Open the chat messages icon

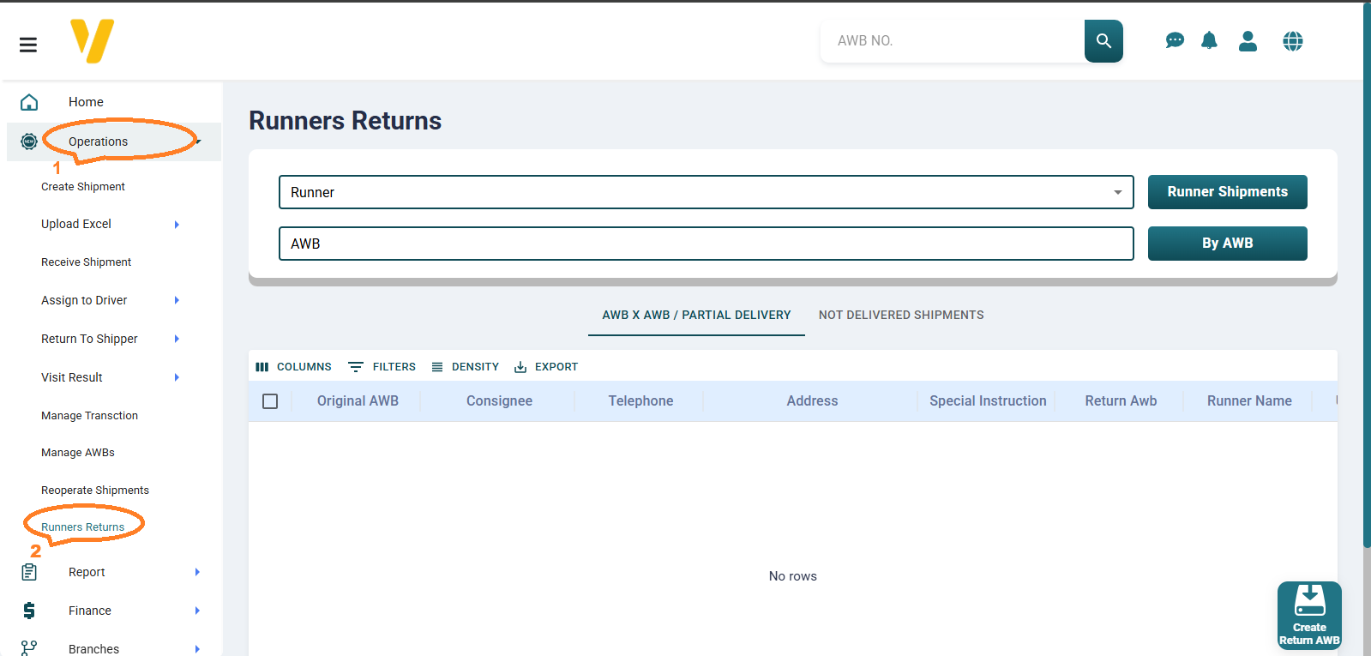coord(1175,40)
